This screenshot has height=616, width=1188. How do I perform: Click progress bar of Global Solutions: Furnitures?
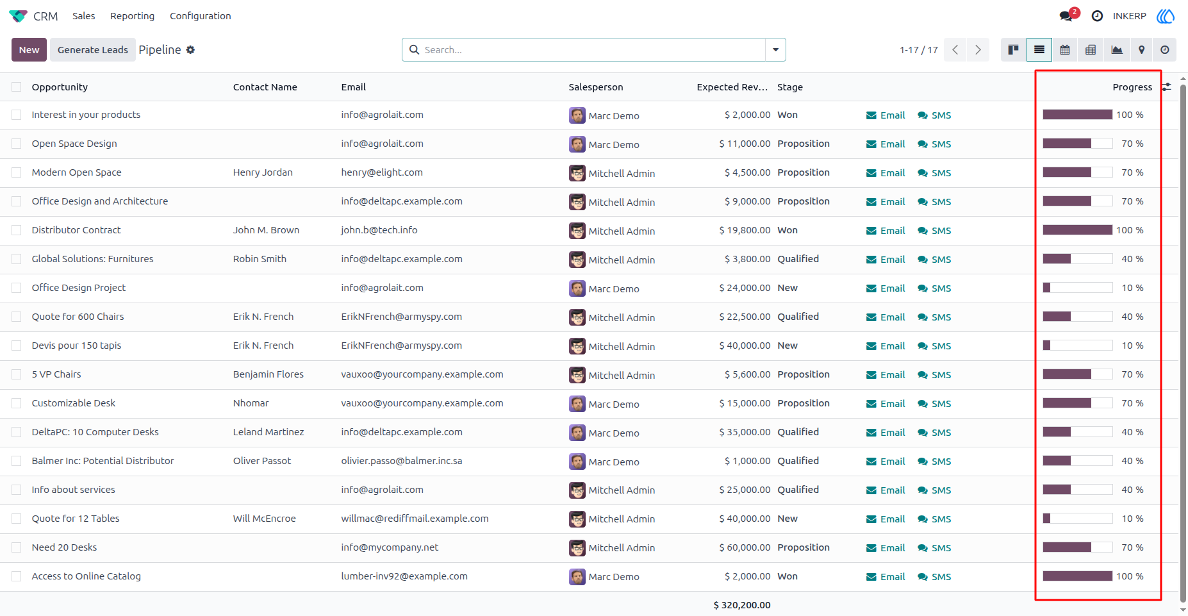point(1078,259)
